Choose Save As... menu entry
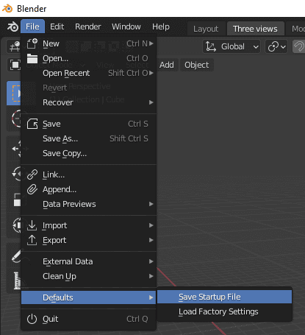Viewport: 305px width, 335px height. point(88,138)
